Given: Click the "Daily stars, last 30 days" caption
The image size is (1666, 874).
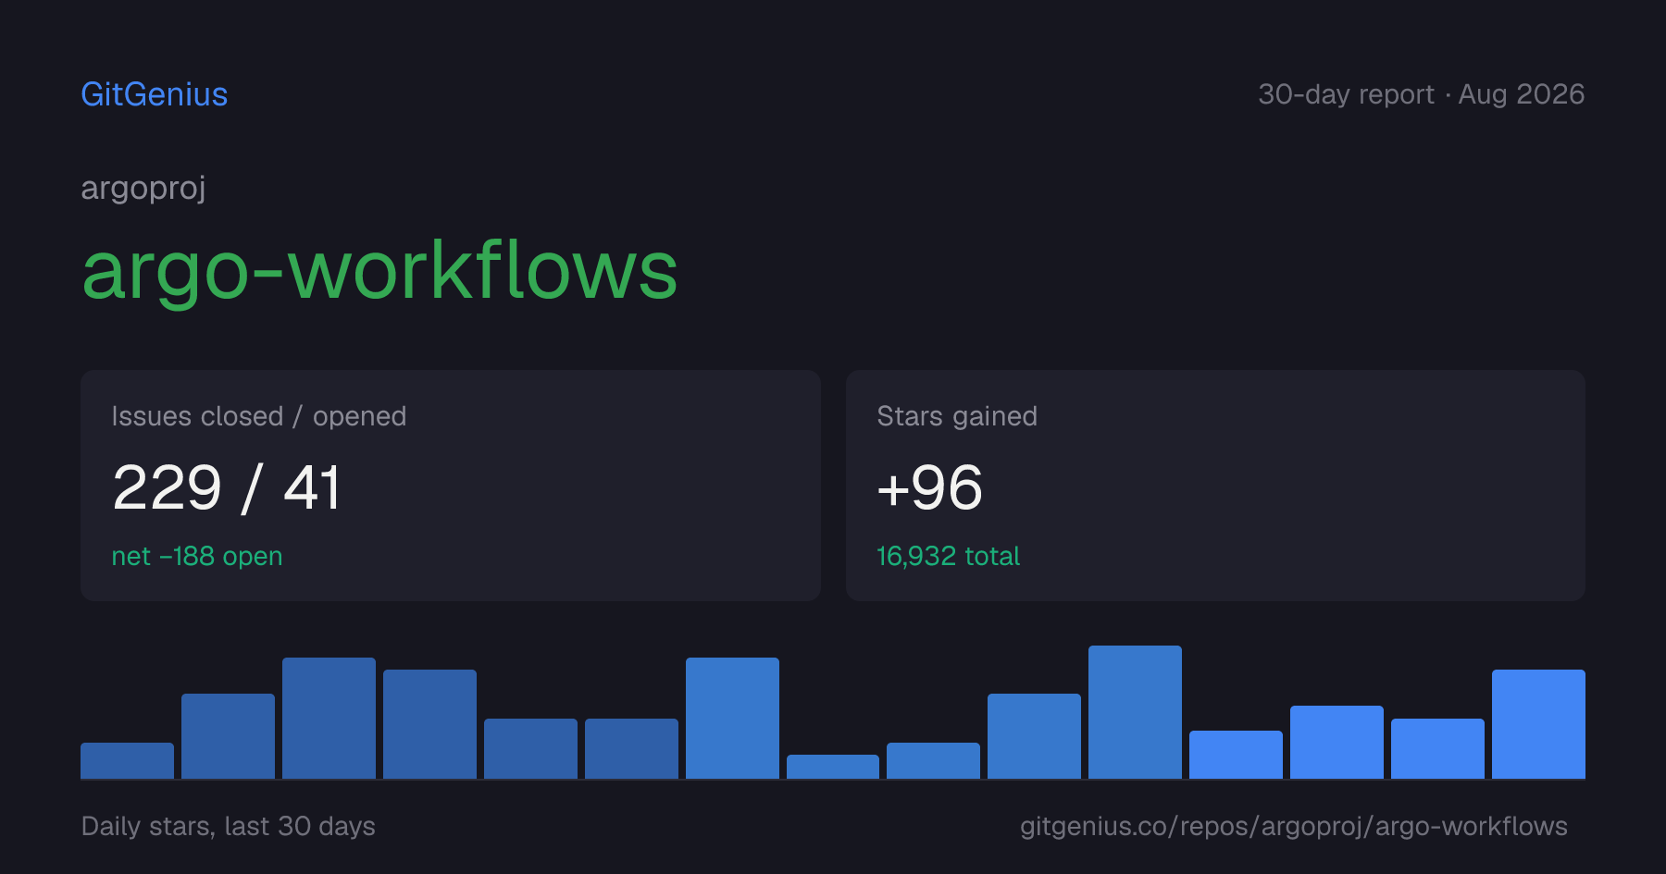Looking at the screenshot, I should (229, 826).
